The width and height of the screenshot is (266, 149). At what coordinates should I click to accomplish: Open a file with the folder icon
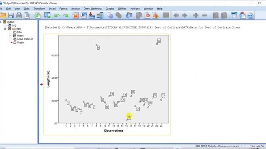click(3, 16)
